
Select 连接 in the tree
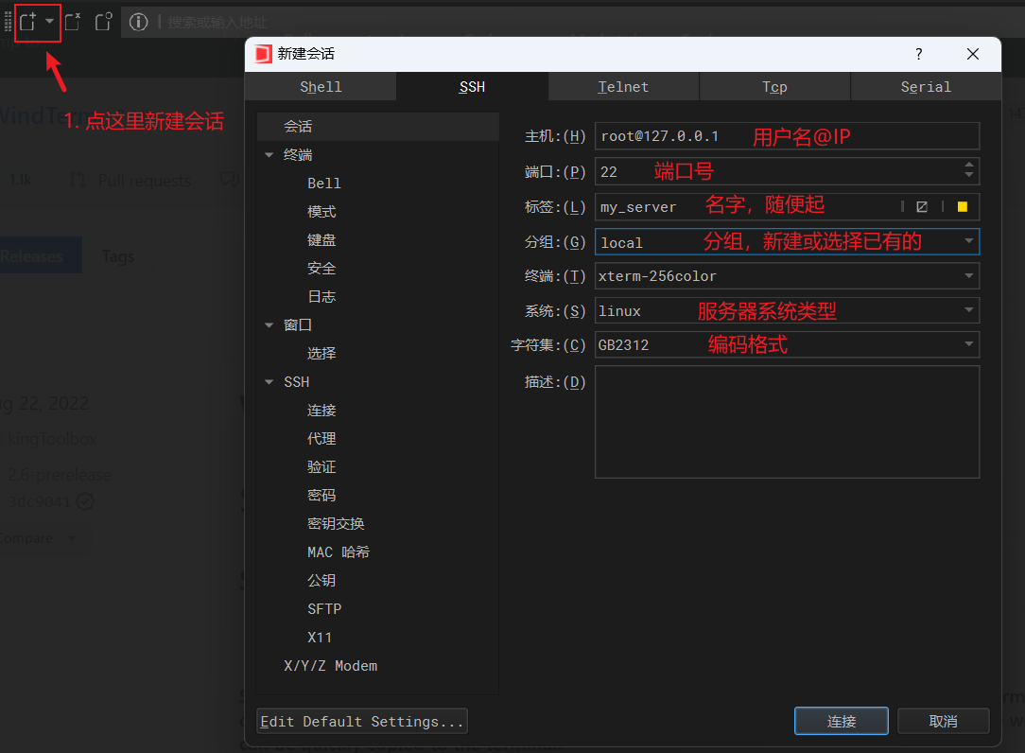pyautogui.click(x=321, y=411)
